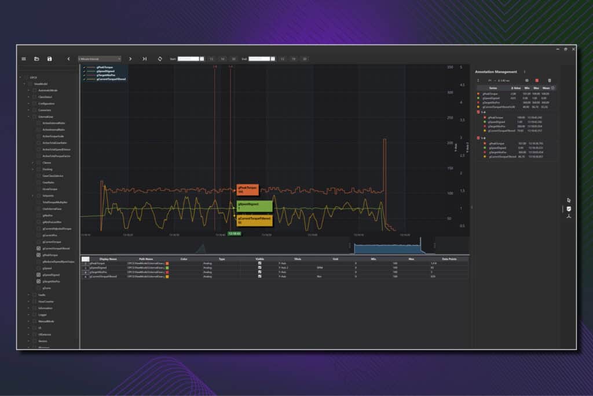This screenshot has height=396, width=593.
Task: Toggle Visible checkbox in gCurrentTorqueFiltered table row
Action: (x=260, y=277)
